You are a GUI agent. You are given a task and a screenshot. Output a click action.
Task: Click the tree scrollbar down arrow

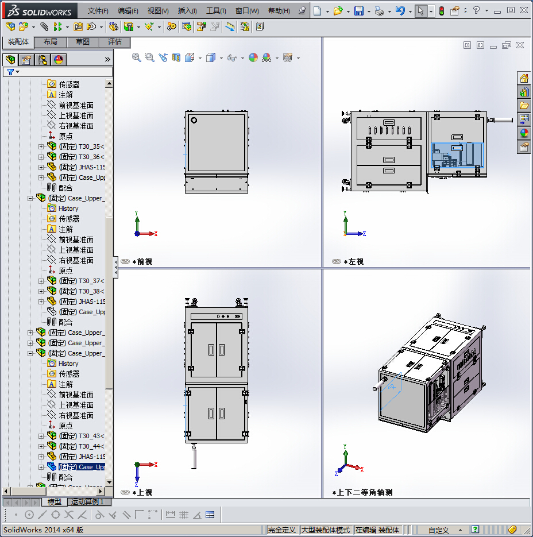(x=109, y=482)
